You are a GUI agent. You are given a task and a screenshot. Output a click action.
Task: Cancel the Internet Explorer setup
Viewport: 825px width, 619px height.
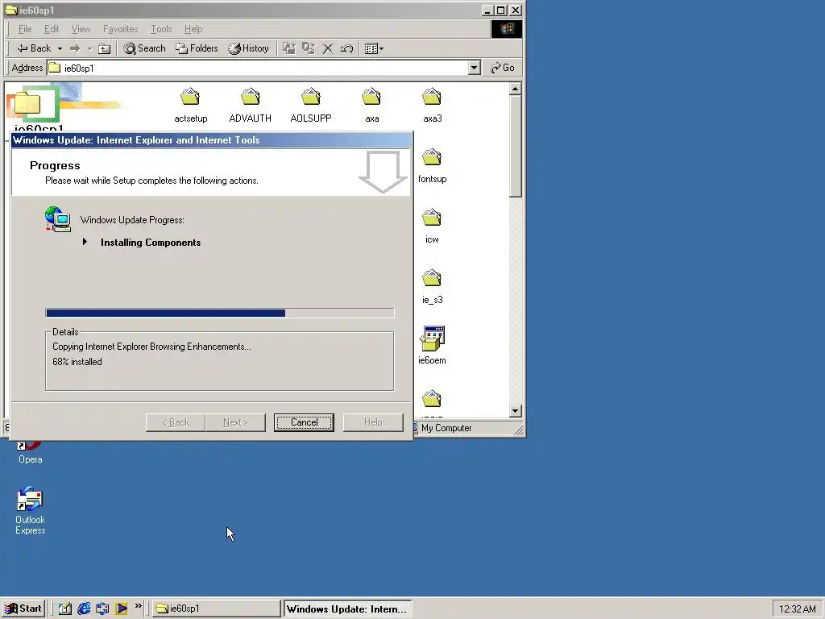tap(304, 422)
